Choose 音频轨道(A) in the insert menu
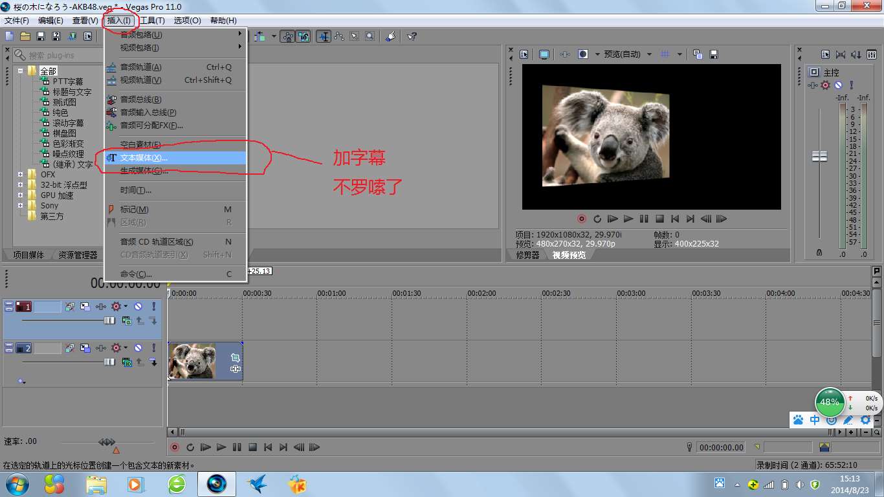Viewport: 884px width, 497px height. [175, 67]
